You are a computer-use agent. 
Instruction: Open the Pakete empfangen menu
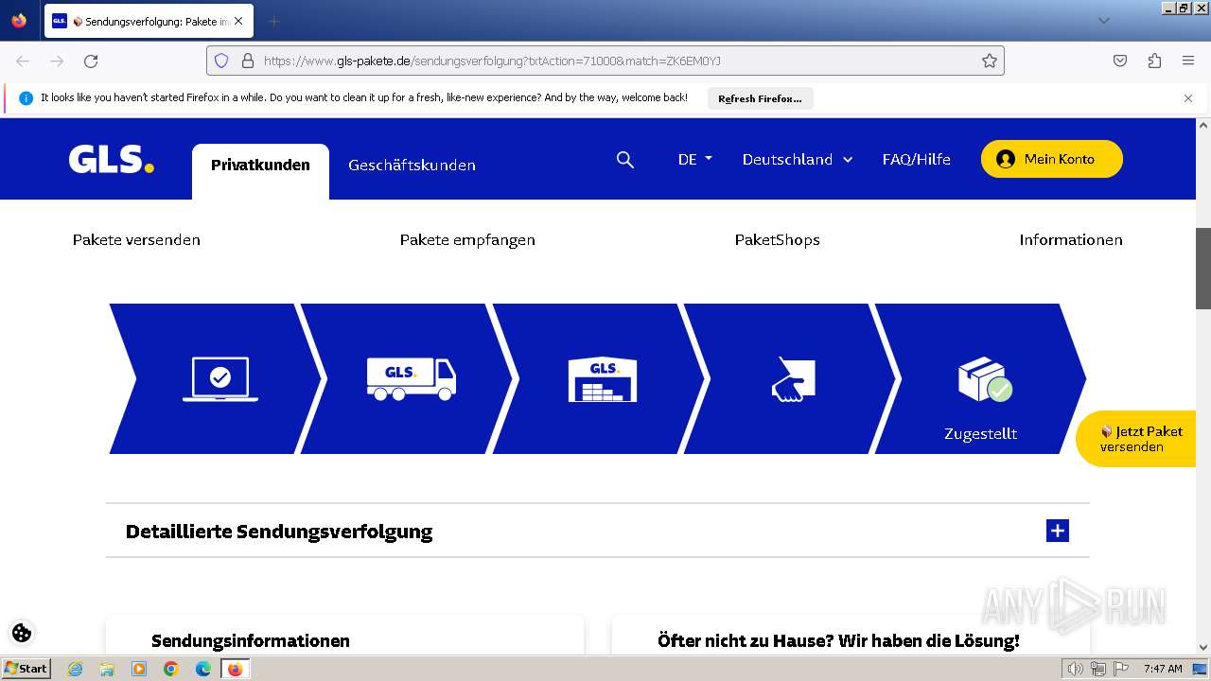467,240
